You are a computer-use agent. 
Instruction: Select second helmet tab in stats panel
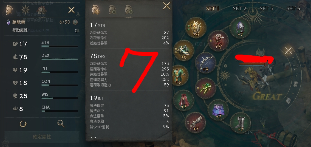pos(112,10)
